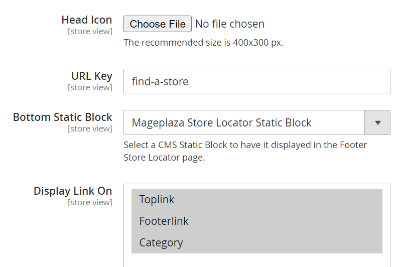Click store view scope under Bottom Static Block

coord(90,129)
